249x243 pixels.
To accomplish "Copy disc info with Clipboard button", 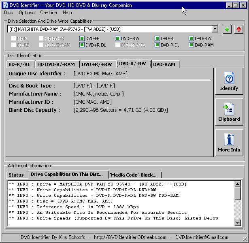I will point(229,112).
